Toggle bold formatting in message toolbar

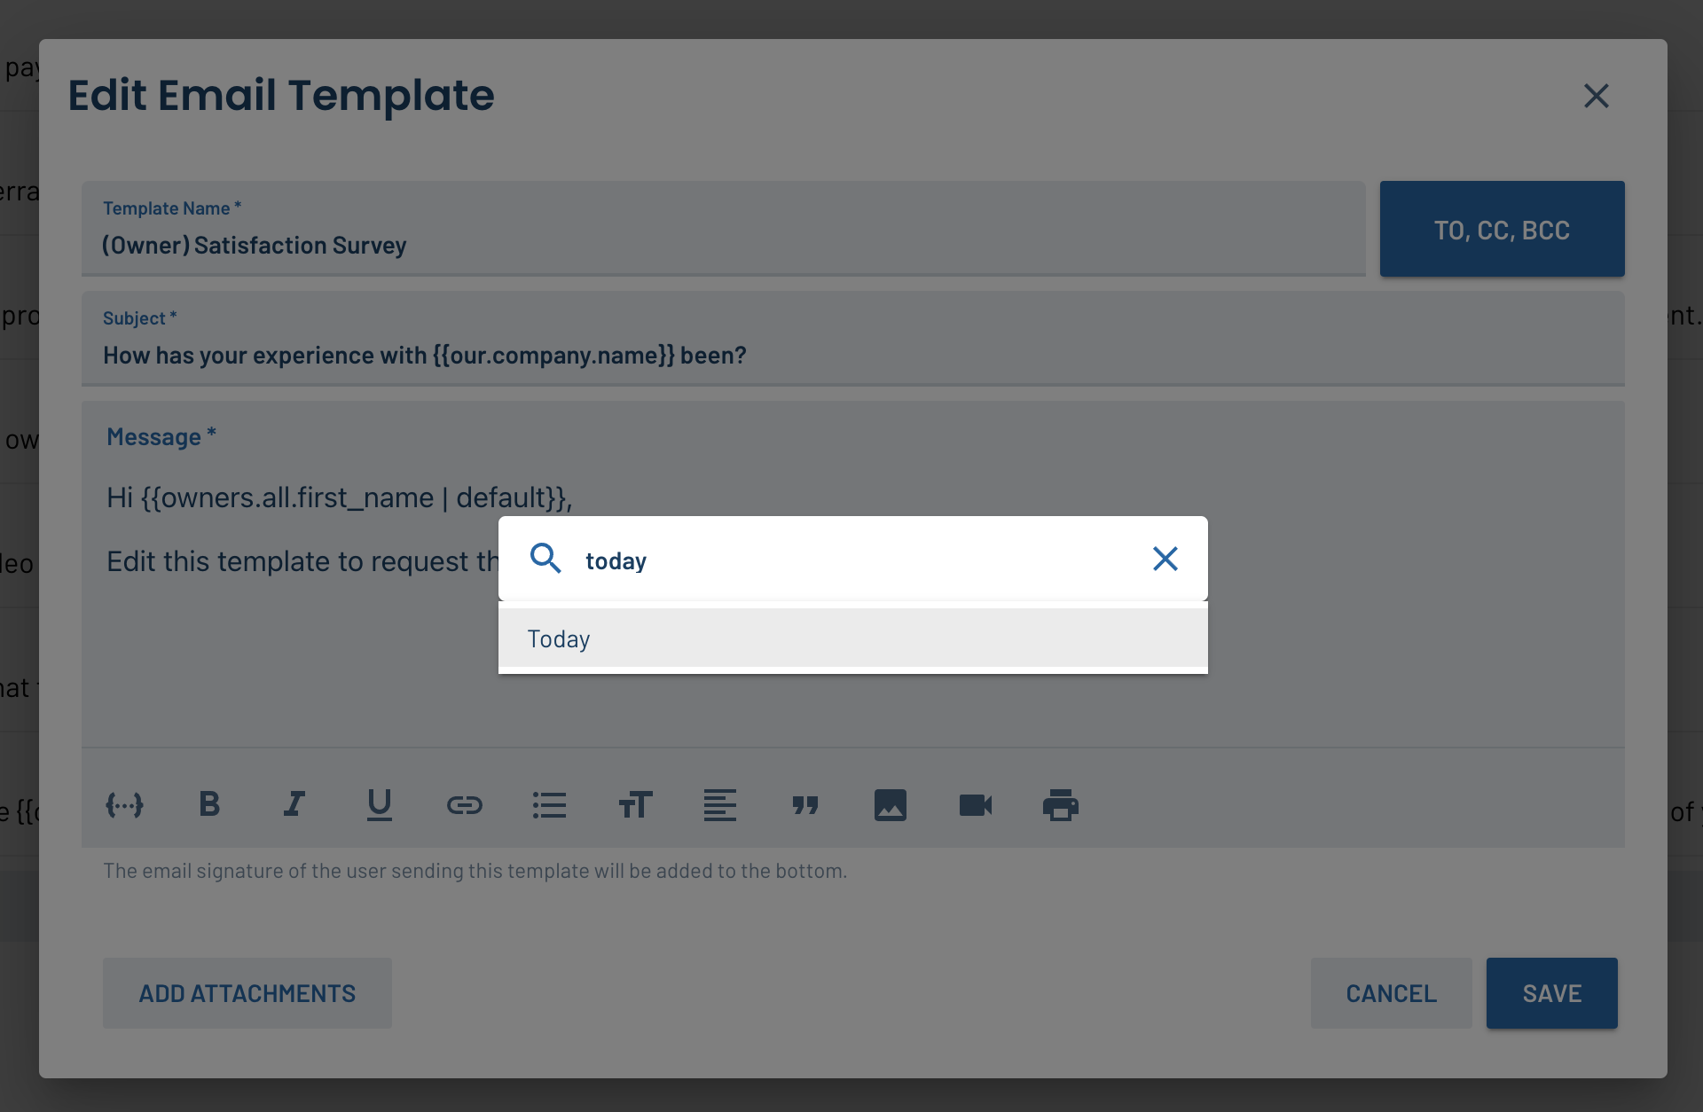209,804
